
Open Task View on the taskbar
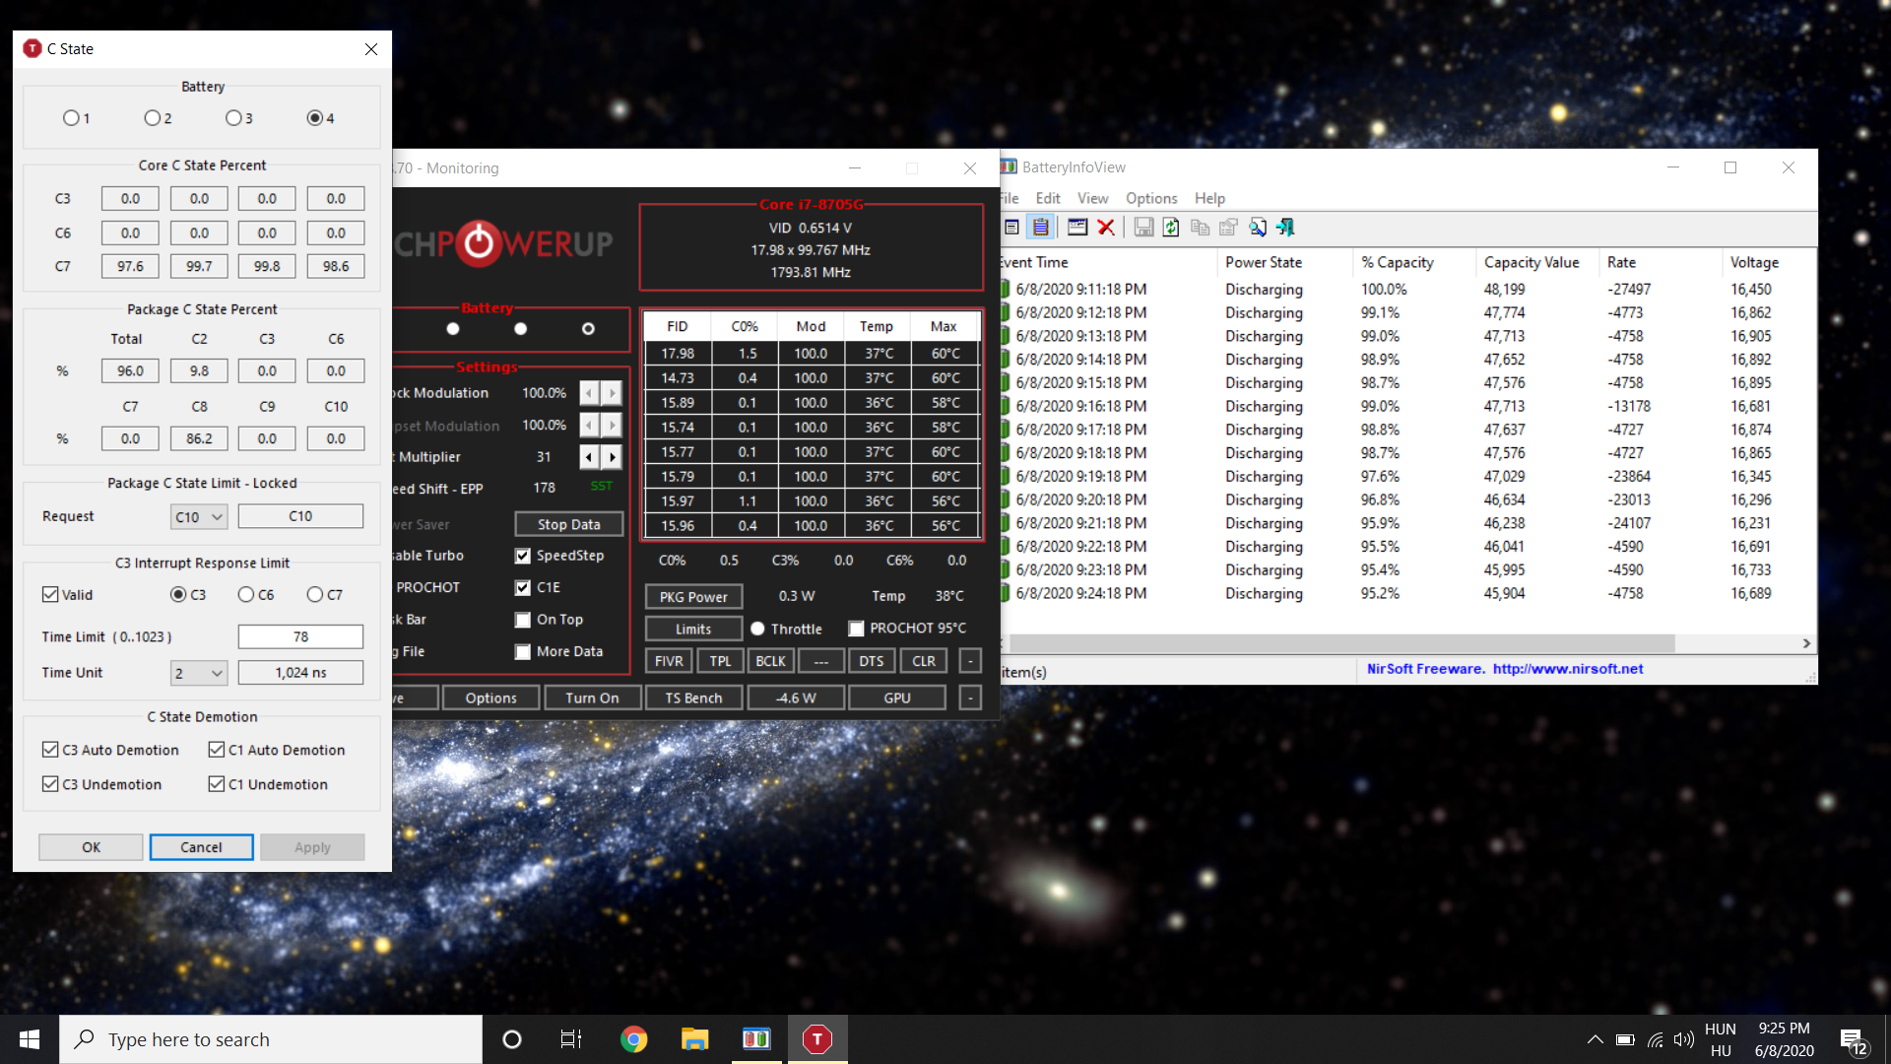[571, 1039]
